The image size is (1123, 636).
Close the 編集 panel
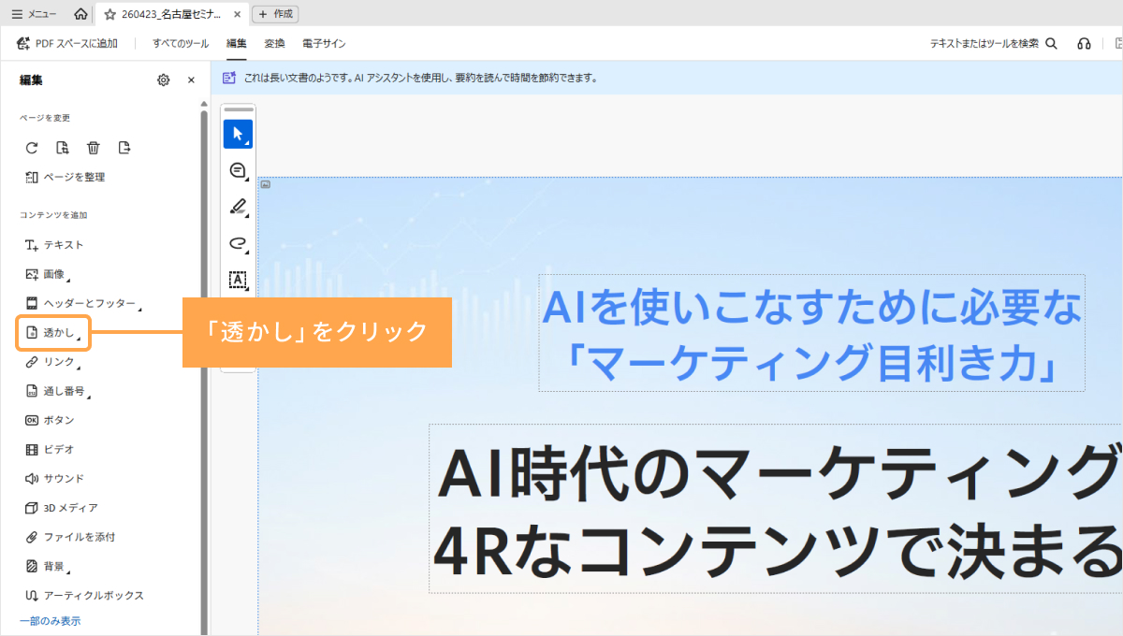click(x=191, y=80)
